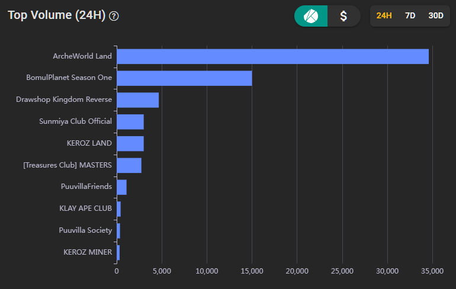This screenshot has height=289, width=456.
Task: Click the KLAY APE CLUB bar
Action: (x=118, y=209)
